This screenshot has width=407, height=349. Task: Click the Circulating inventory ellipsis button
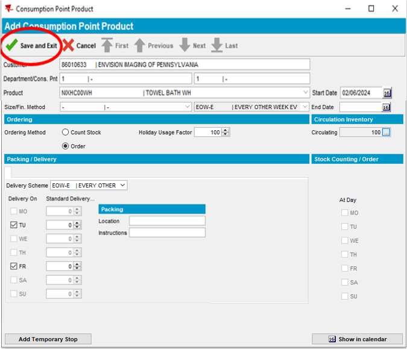(386, 133)
